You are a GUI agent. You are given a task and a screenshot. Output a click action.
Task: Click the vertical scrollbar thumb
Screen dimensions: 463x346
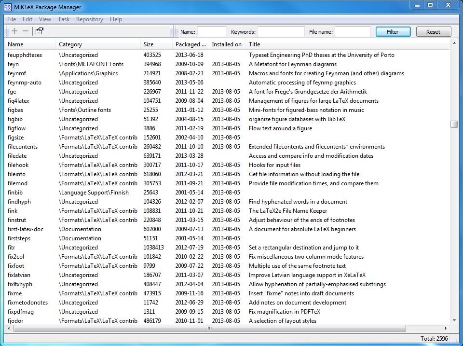coord(454,124)
